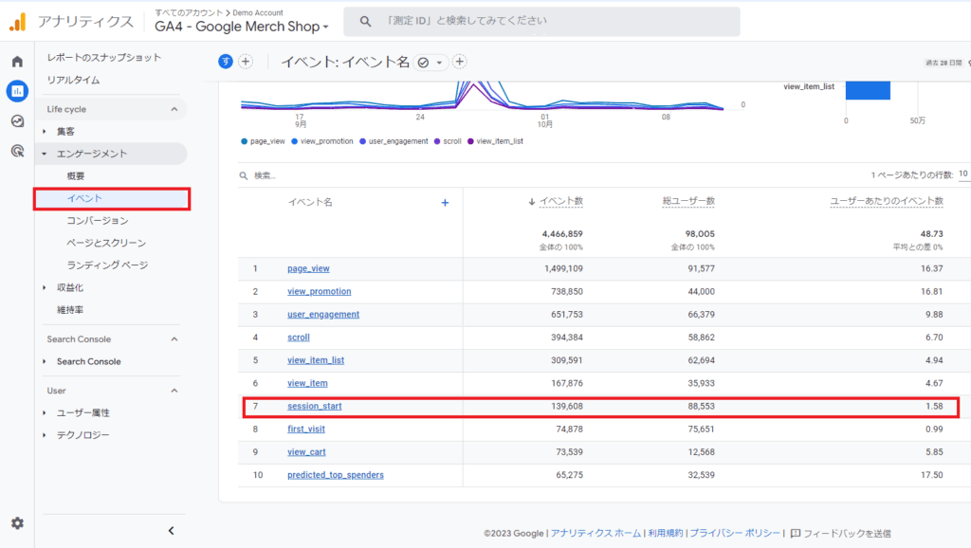Viewport: 971px width, 548px height.
Task: Click the top search field for 測定 ID
Action: [541, 22]
